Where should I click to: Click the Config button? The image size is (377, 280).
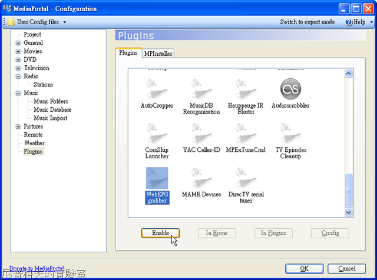click(330, 233)
